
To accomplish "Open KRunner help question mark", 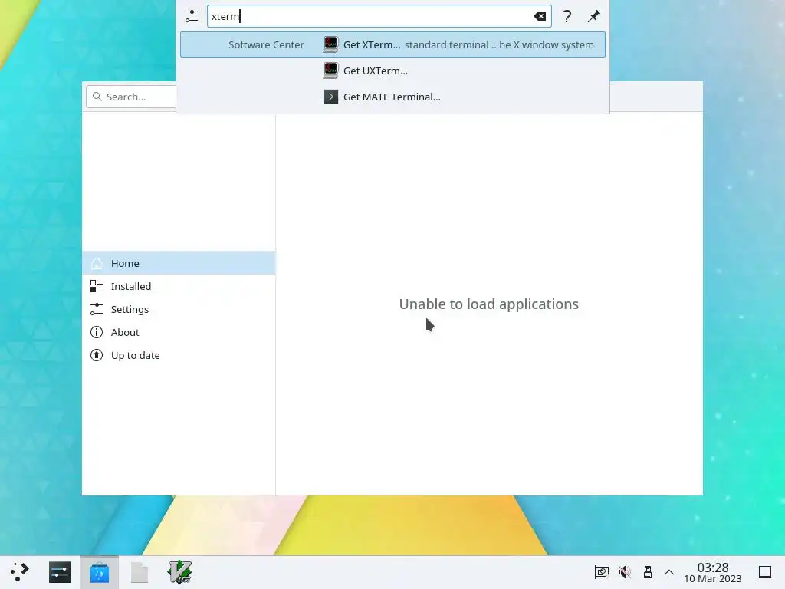I will tap(567, 16).
